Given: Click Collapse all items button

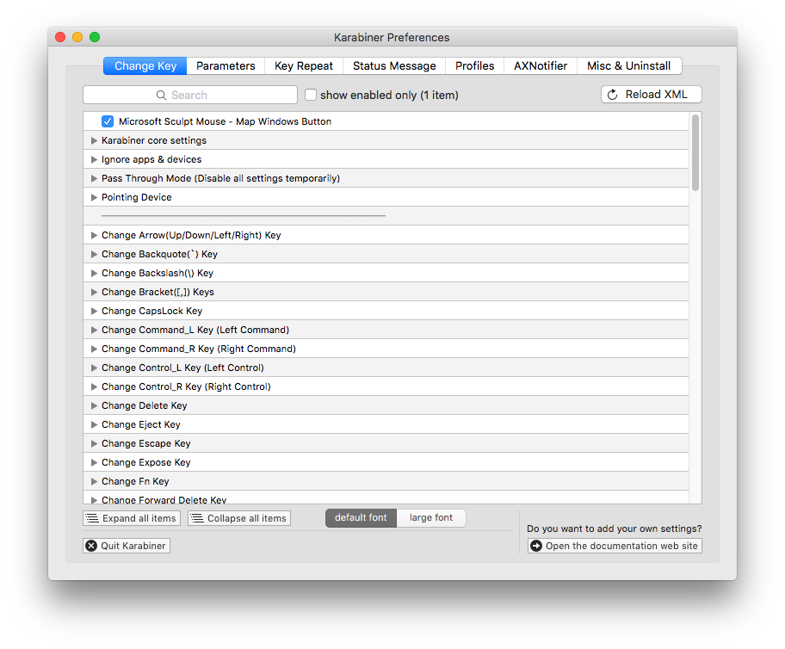Looking at the screenshot, I should (x=239, y=518).
